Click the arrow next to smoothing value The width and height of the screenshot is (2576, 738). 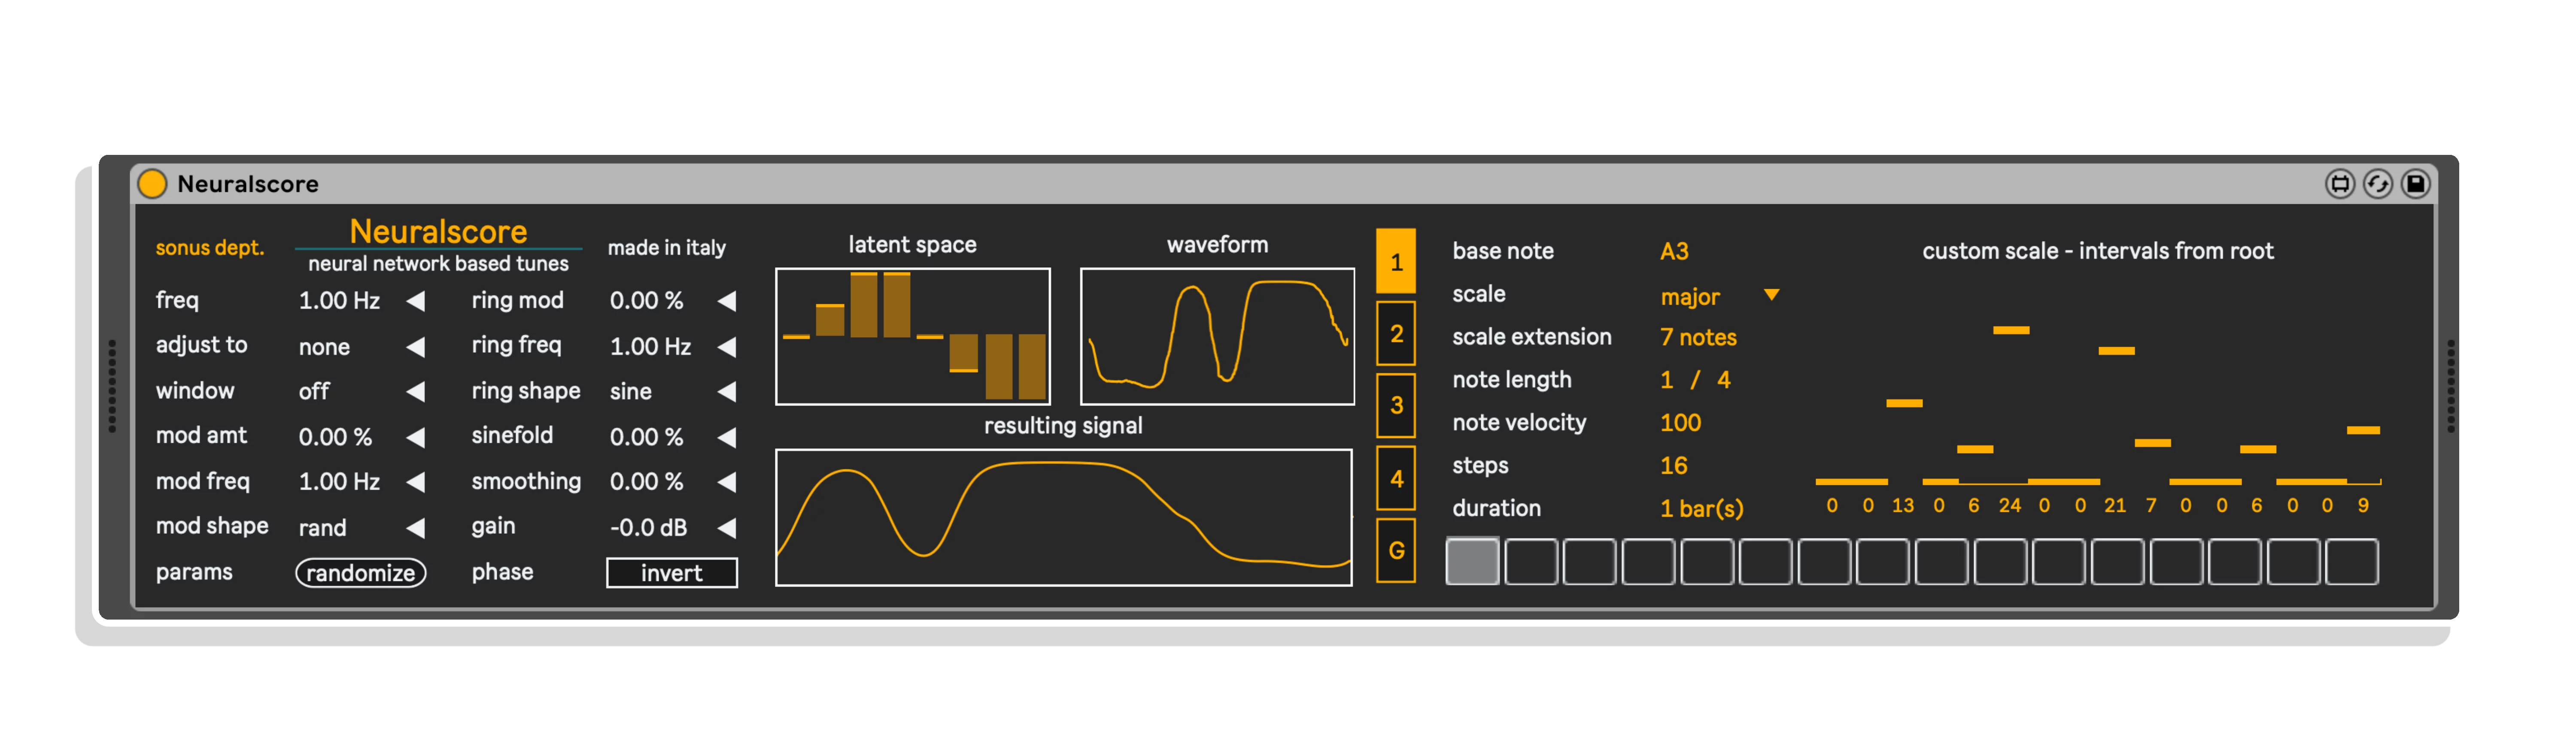(727, 482)
